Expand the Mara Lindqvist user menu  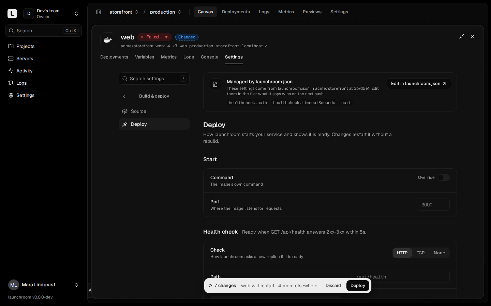tap(44, 285)
